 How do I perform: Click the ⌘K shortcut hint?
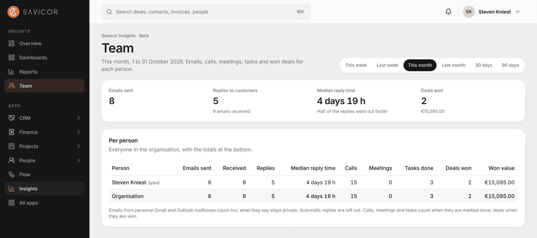pyautogui.click(x=300, y=12)
